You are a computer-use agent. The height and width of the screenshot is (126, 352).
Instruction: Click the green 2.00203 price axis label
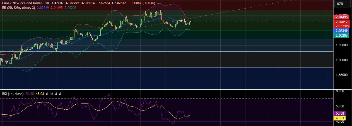pyautogui.click(x=339, y=35)
